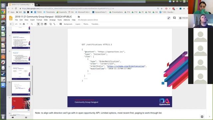Open the Edit menu
This screenshot has width=213, height=120.
point(21,20)
